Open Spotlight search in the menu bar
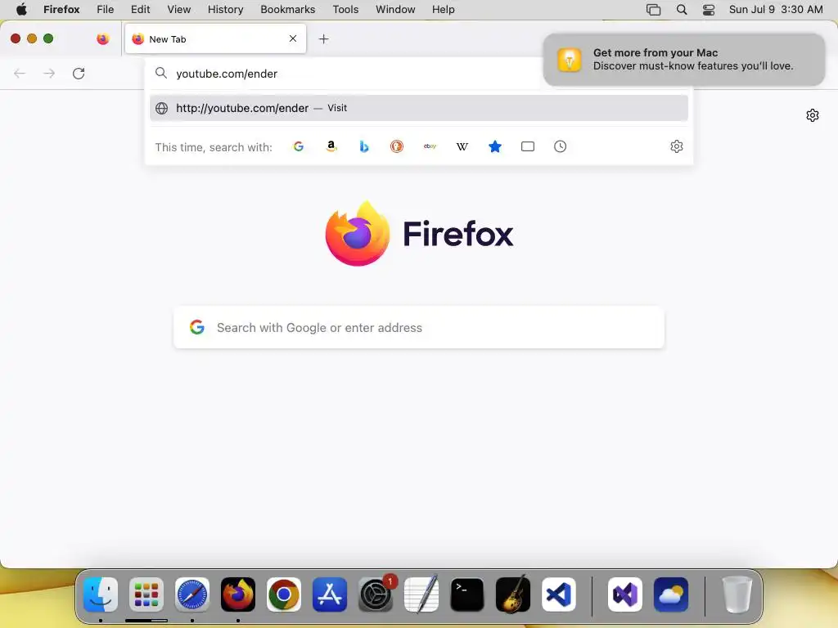Image resolution: width=838 pixels, height=628 pixels. coord(682,10)
